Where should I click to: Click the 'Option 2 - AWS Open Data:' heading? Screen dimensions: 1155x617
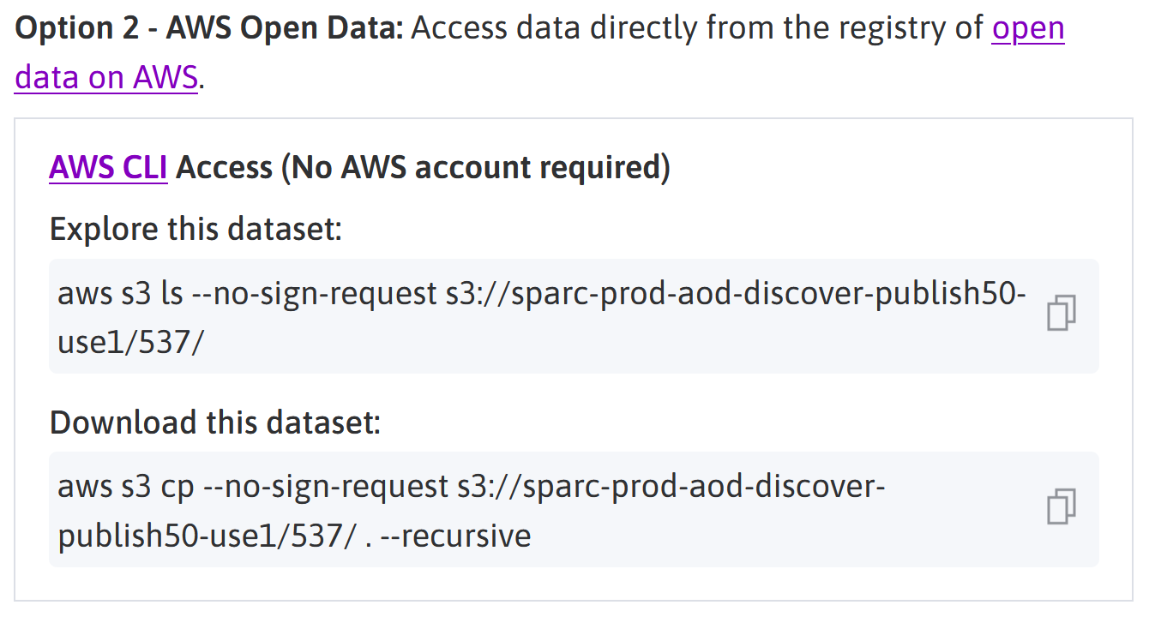209,28
